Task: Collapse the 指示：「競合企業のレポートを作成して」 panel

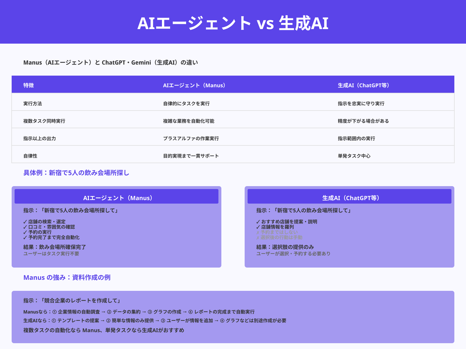Action: [72, 301]
